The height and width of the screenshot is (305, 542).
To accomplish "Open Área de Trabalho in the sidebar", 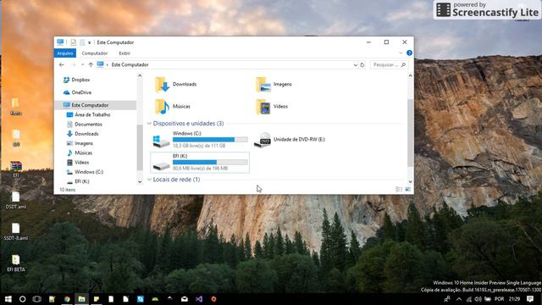I will 88,115.
